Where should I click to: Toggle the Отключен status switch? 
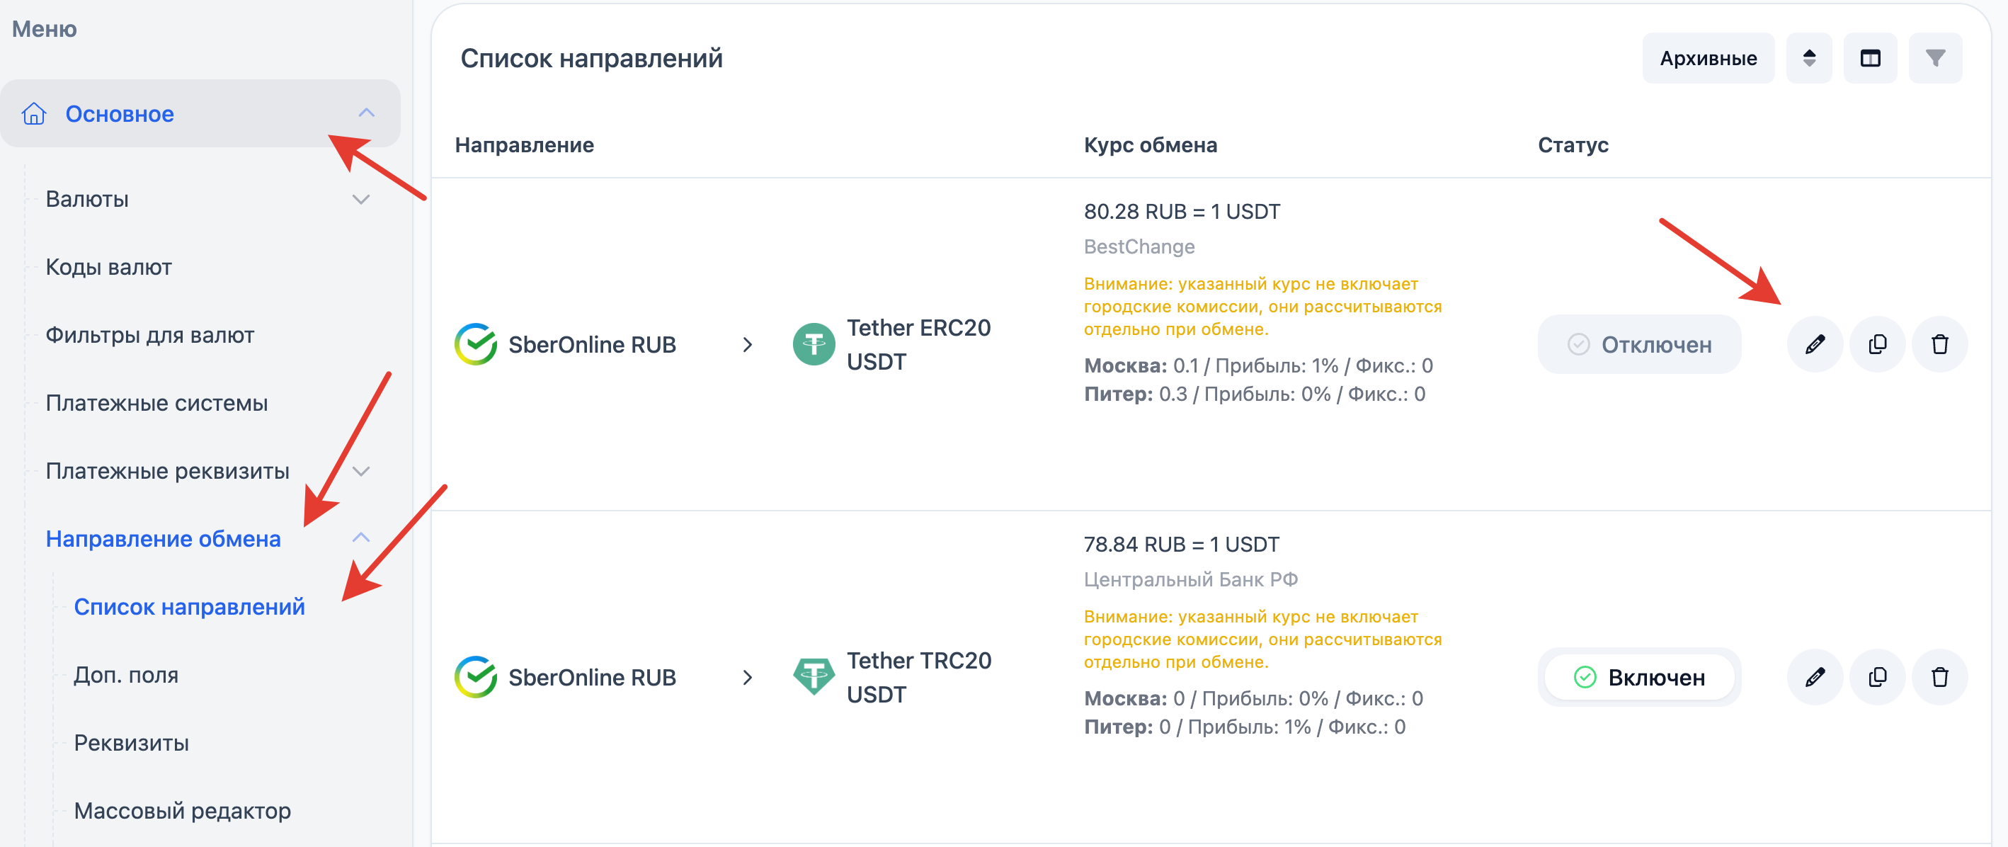pyautogui.click(x=1638, y=344)
